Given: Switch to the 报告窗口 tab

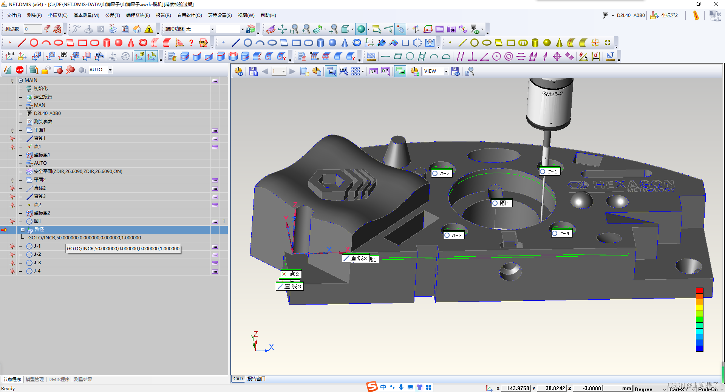Looking at the screenshot, I should [256, 378].
